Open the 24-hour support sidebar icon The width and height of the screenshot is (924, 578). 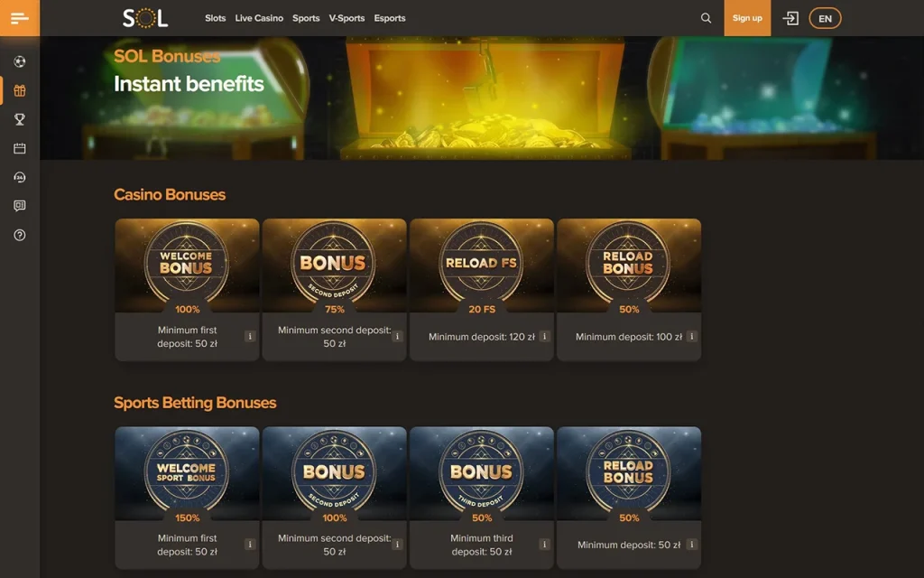[20, 177]
